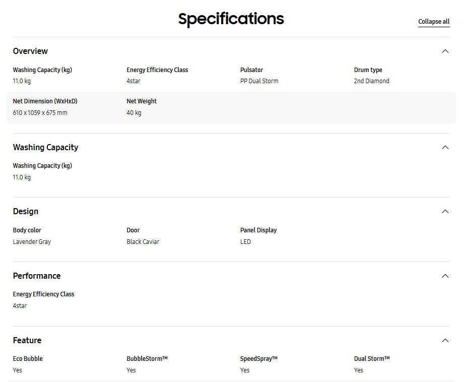Click the Lavender Gray body color value
Viewport: 469px width, 382px height.
coord(32,242)
